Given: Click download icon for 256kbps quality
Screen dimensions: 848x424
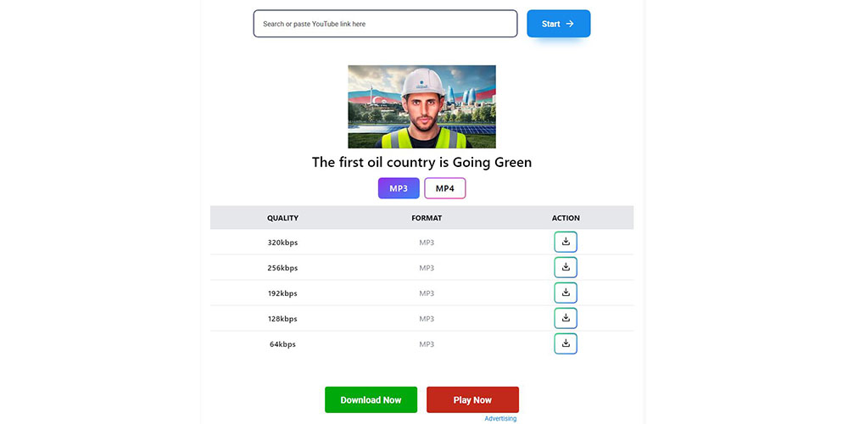Looking at the screenshot, I should click(x=566, y=267).
